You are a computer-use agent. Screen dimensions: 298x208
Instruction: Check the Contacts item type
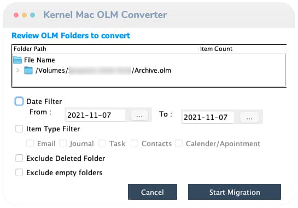click(135, 143)
